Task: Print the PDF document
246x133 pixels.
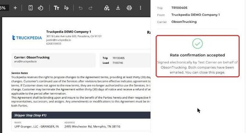Action: (x=129, y=8)
